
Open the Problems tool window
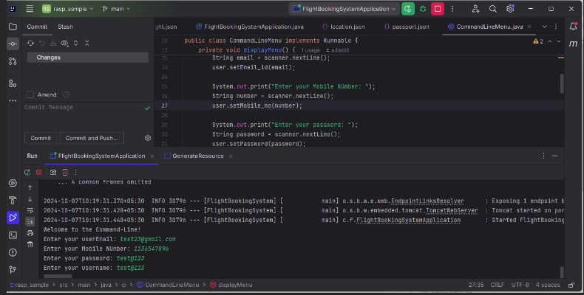pyautogui.click(x=13, y=253)
